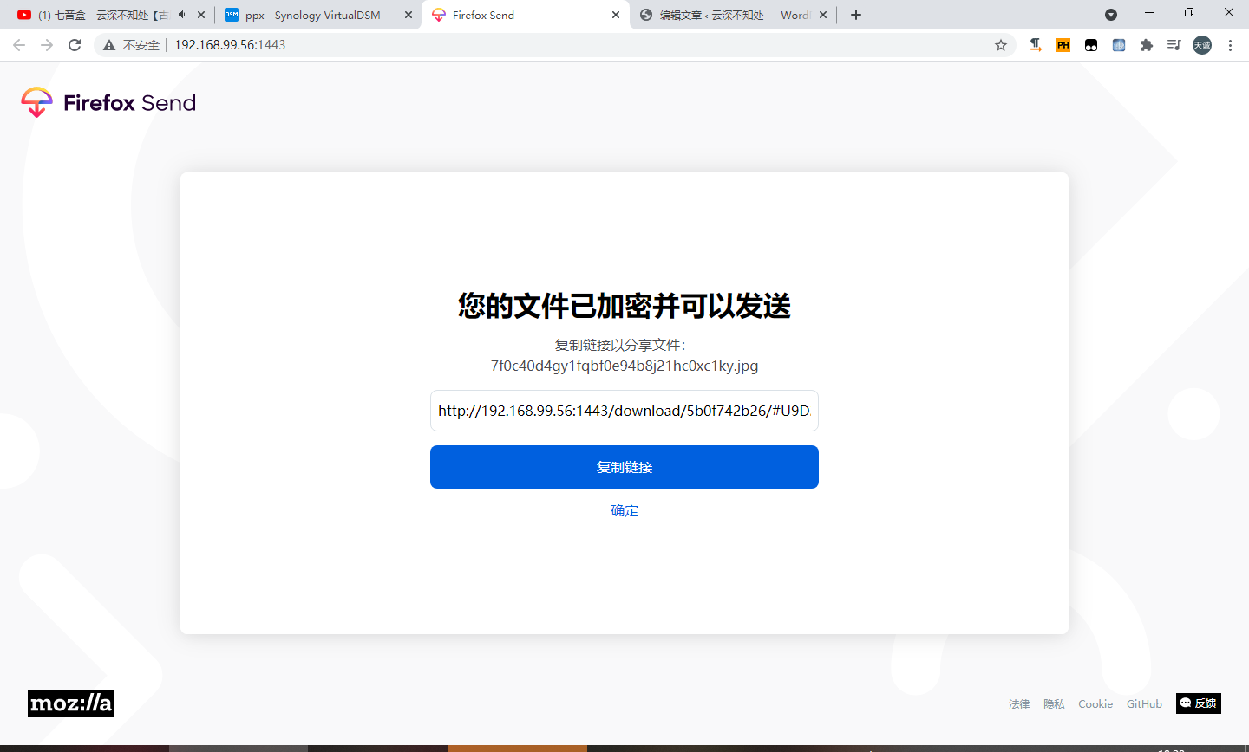The height and width of the screenshot is (752, 1249).
Task: Click the dark-themed extension with two circles
Action: tap(1090, 44)
